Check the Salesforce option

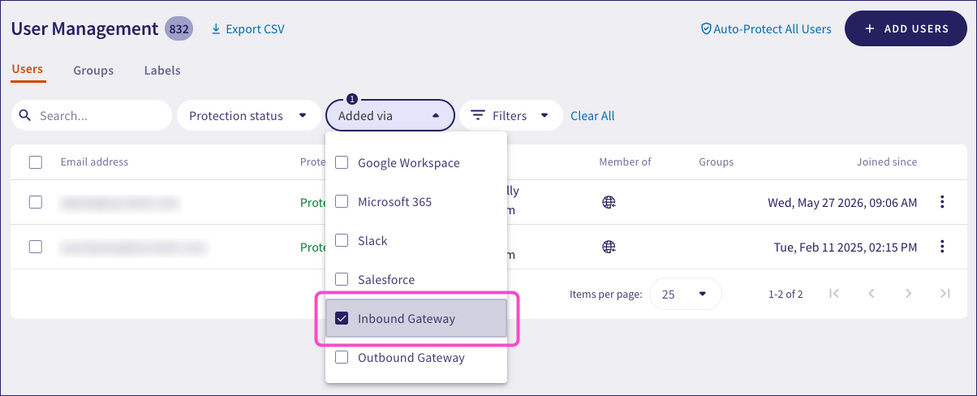click(x=342, y=279)
